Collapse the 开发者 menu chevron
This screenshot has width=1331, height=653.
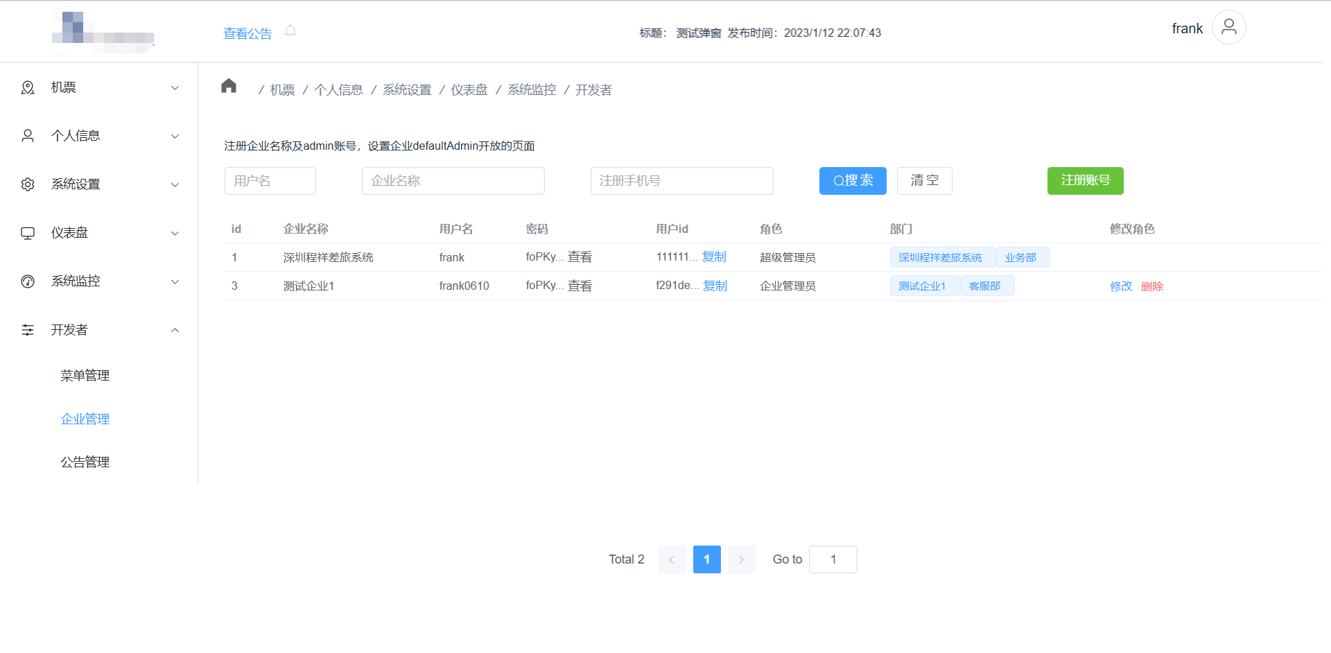[x=175, y=330]
